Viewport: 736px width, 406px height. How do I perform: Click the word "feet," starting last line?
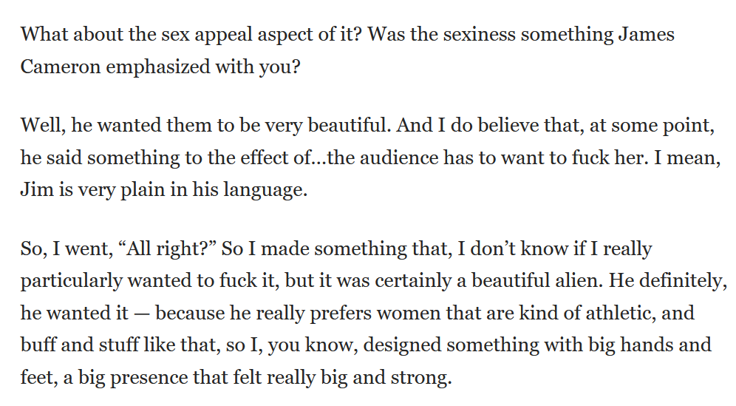pyautogui.click(x=39, y=377)
